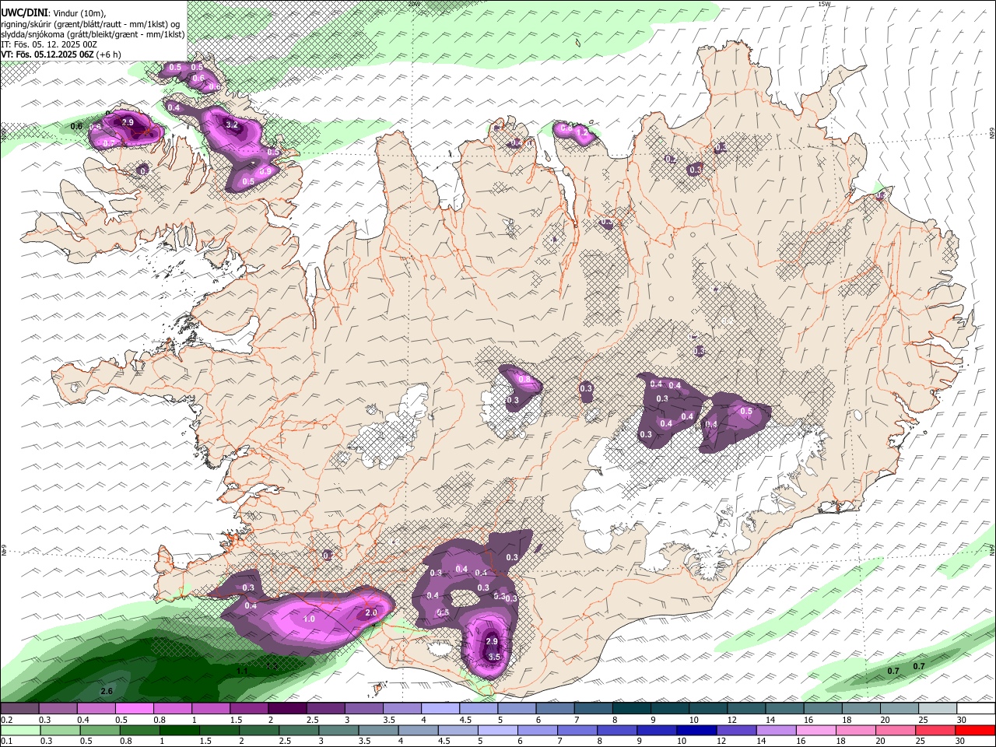Click the '4.5' label in the top legend row
The image size is (996, 747).
point(465,720)
